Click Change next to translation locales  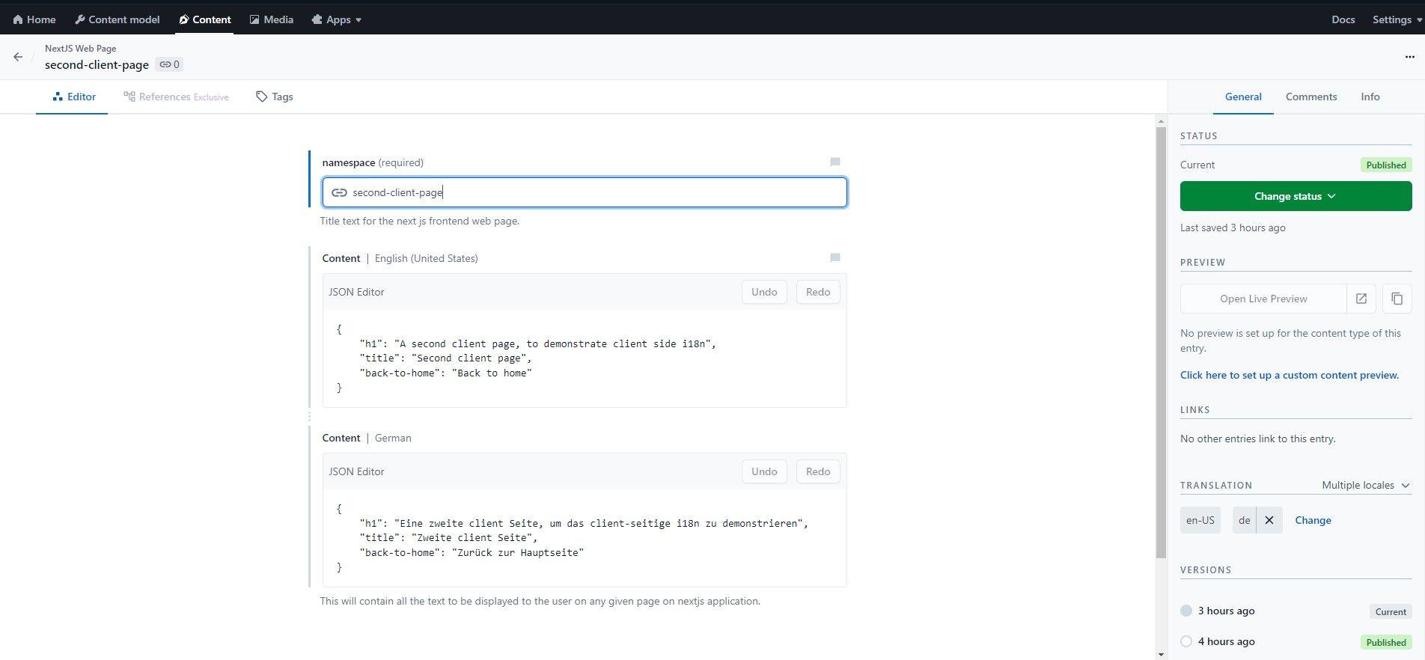click(1313, 520)
